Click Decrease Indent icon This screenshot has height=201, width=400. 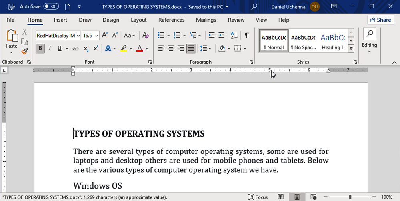click(212, 35)
